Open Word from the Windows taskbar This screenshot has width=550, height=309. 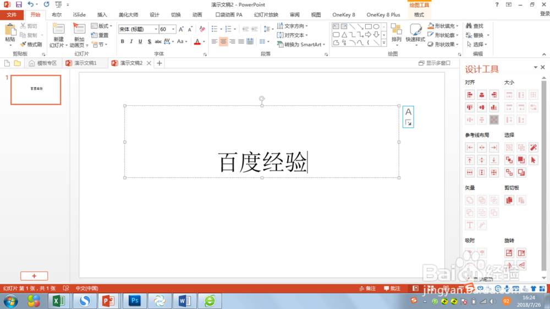click(x=184, y=301)
